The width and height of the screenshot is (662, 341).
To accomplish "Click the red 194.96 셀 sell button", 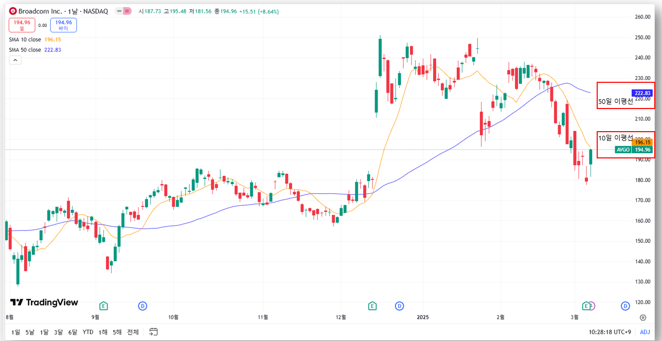I will pyautogui.click(x=22, y=25).
